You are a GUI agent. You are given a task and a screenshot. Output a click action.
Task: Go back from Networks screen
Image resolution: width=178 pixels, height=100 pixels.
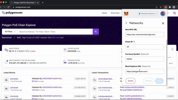point(126,23)
